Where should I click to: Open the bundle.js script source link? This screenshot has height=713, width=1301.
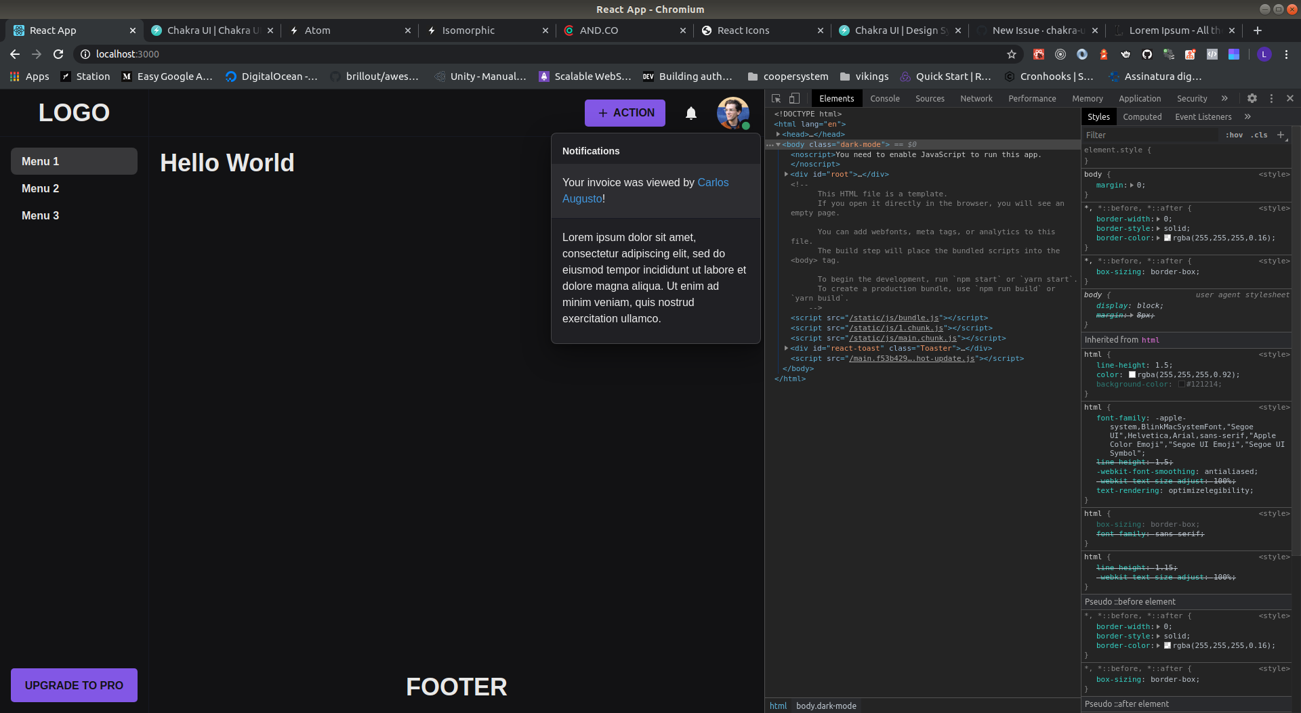click(x=894, y=318)
